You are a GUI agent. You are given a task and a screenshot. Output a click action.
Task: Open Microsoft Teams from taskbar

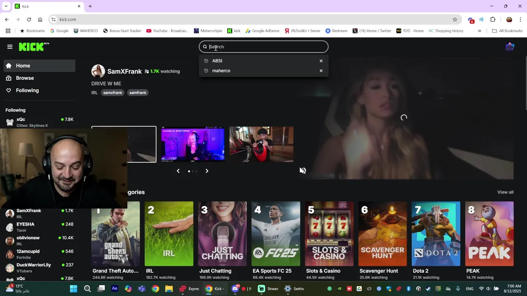pos(142,289)
